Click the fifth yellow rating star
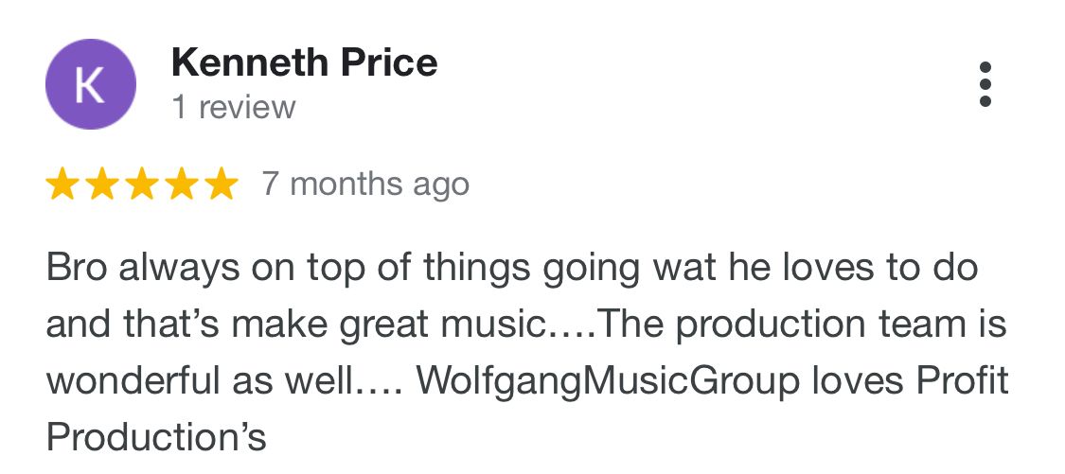 click(x=221, y=184)
